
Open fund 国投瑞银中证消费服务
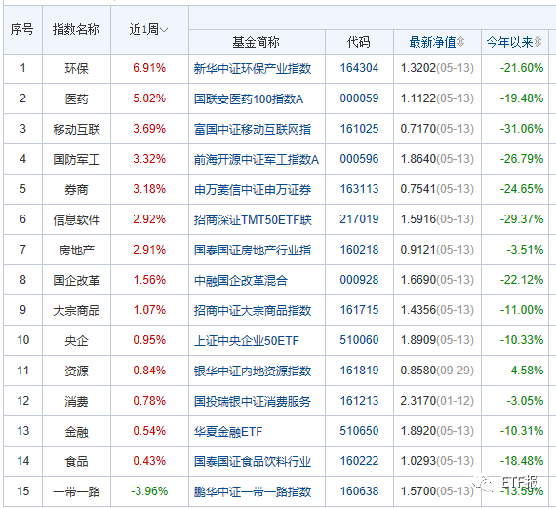(x=253, y=401)
